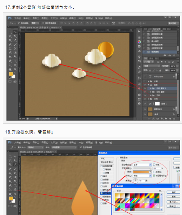The image size is (182, 215).
Task: Open 图层 menu in upper Photoshop window
Action: (45, 18)
